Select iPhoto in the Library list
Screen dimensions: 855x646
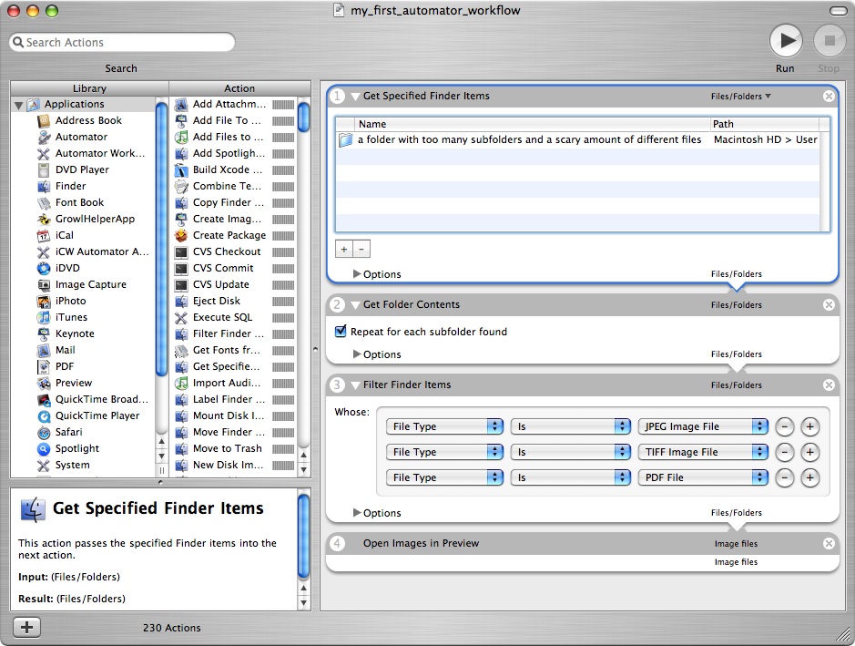70,300
